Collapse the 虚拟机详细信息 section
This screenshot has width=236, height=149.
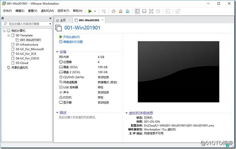pyautogui.click(x=126, y=113)
